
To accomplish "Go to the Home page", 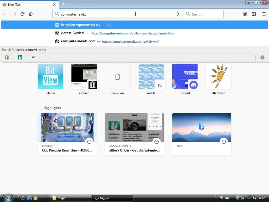I will click(31, 14).
